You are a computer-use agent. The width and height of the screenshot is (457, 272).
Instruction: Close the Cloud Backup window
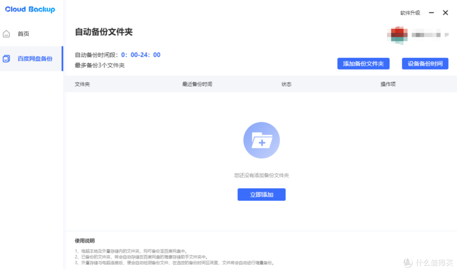coord(445,13)
